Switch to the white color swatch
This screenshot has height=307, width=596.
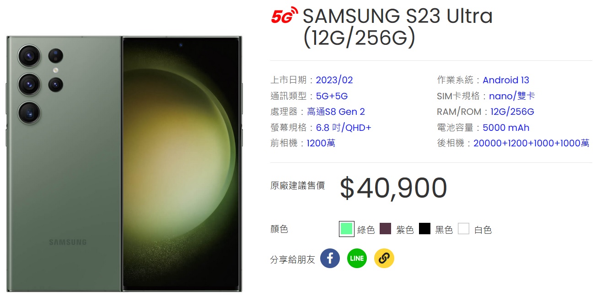coord(464,229)
